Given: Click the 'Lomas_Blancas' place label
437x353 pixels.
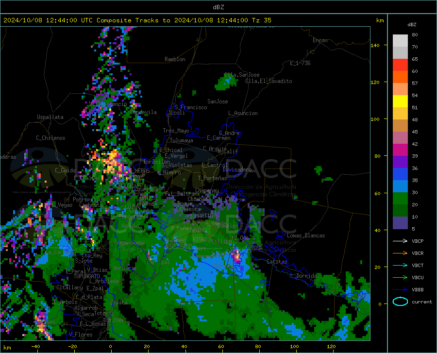Looking at the screenshot, I should point(306,235).
